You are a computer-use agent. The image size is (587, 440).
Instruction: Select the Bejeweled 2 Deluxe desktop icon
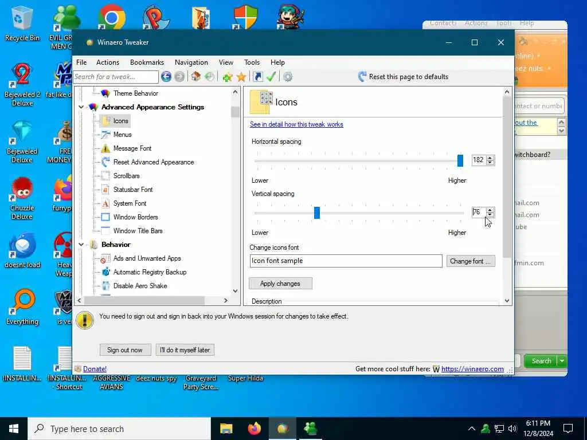[22, 85]
